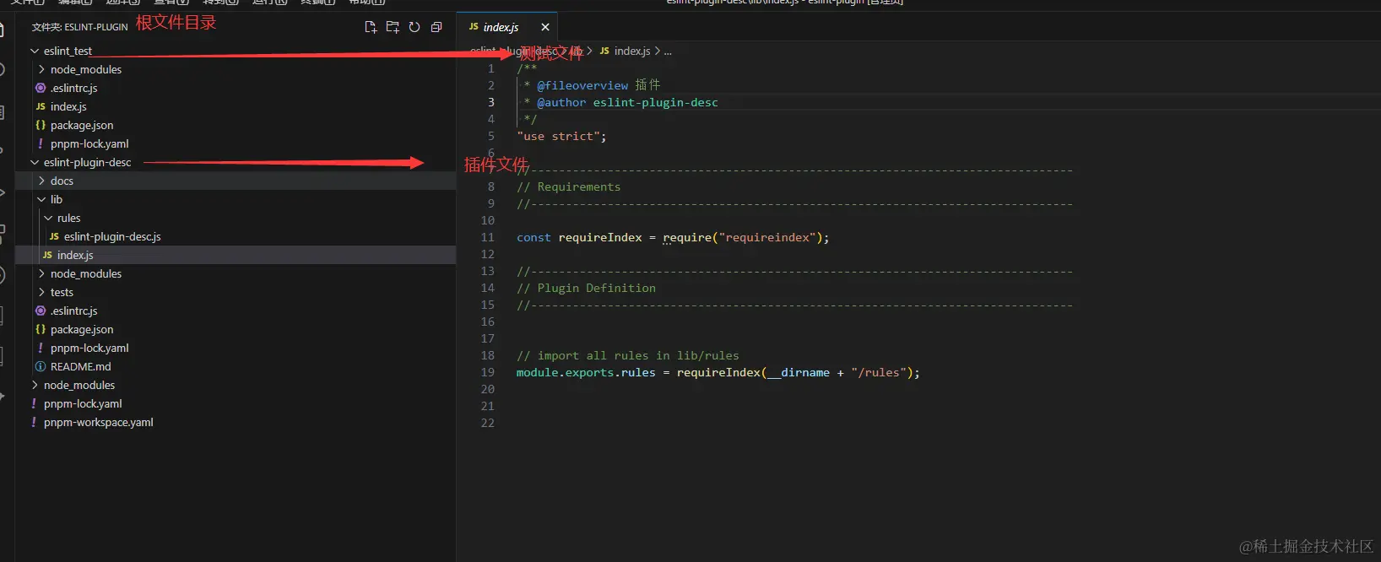The height and width of the screenshot is (562, 1381).
Task: Click the JS icon in the index.js tab
Action: (474, 27)
